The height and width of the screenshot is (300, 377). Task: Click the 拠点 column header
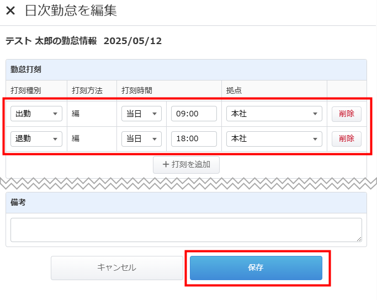click(234, 90)
